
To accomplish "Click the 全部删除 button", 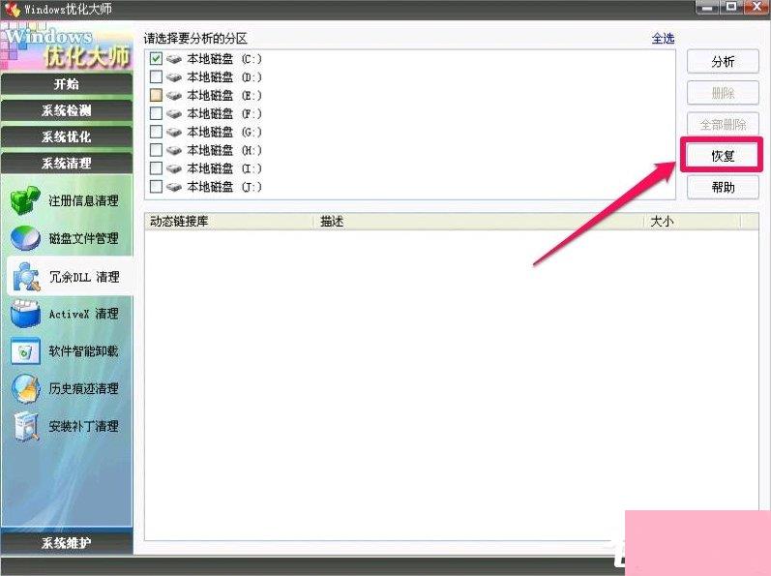I will [x=723, y=125].
